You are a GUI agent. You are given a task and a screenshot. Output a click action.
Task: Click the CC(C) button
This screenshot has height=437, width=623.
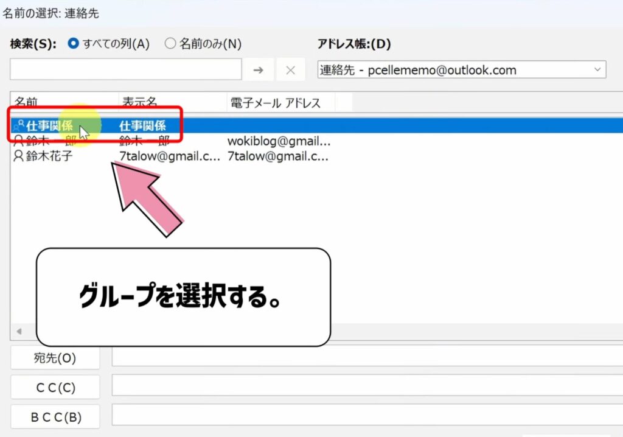tap(55, 387)
